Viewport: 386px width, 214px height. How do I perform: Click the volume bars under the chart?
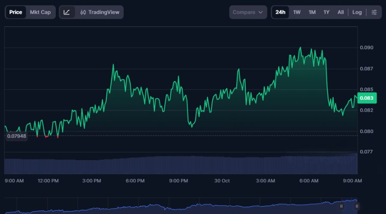[181, 164]
